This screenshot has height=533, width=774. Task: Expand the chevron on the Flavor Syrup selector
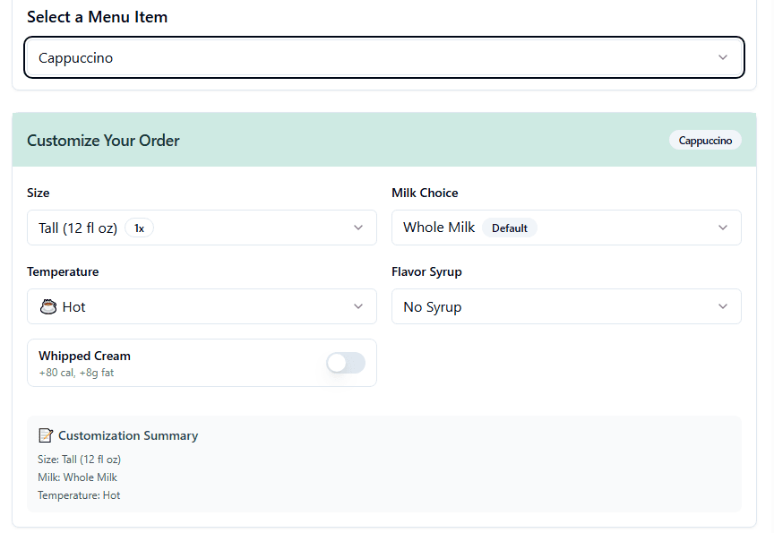click(x=723, y=306)
